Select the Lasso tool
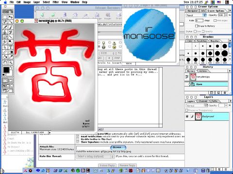Viewport: 233px width, 174px height. pos(5,22)
